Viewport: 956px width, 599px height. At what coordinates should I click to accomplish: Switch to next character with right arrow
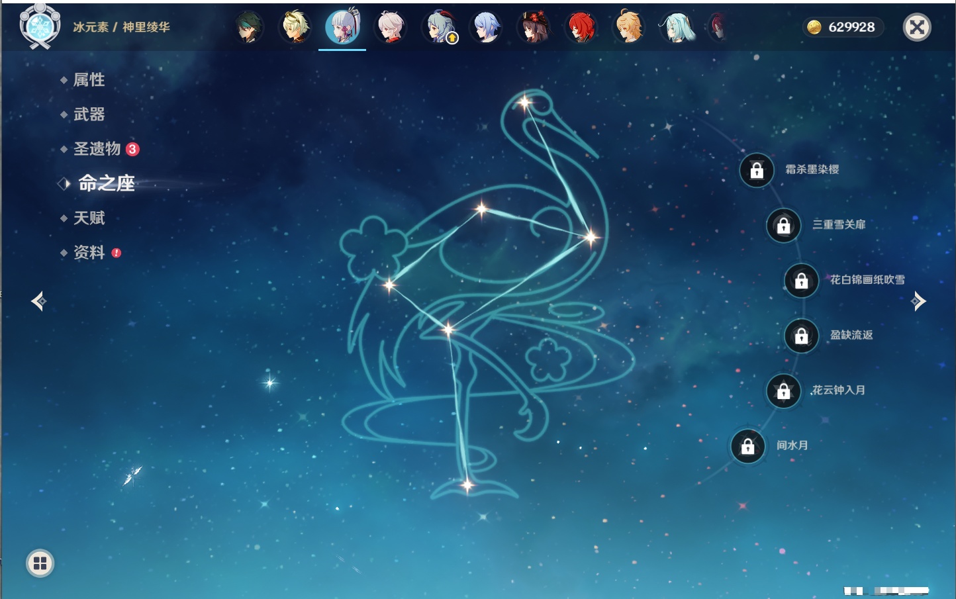point(918,301)
